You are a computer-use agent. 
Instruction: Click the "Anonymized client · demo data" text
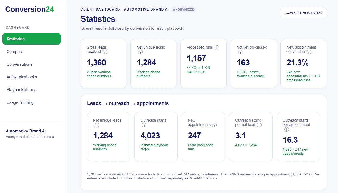[30, 137]
